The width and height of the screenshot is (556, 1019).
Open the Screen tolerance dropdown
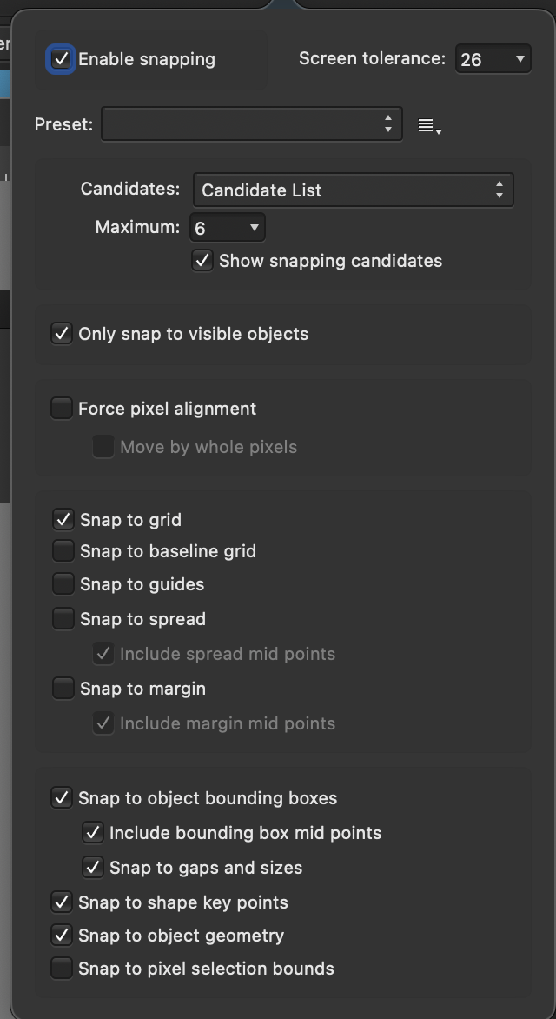coord(493,59)
